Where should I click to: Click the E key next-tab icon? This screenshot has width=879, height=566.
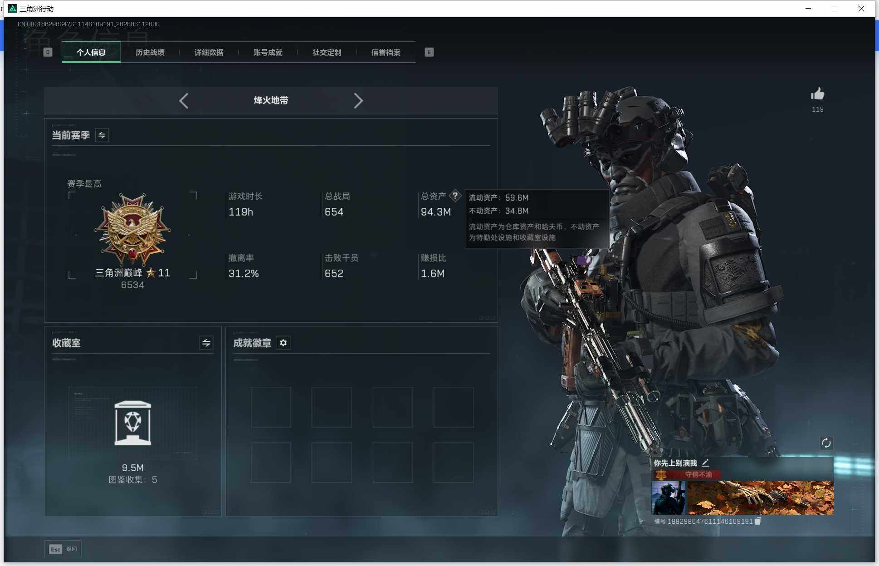click(x=429, y=52)
